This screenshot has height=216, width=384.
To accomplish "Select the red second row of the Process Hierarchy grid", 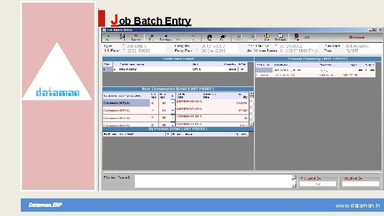I will [x=315, y=75].
